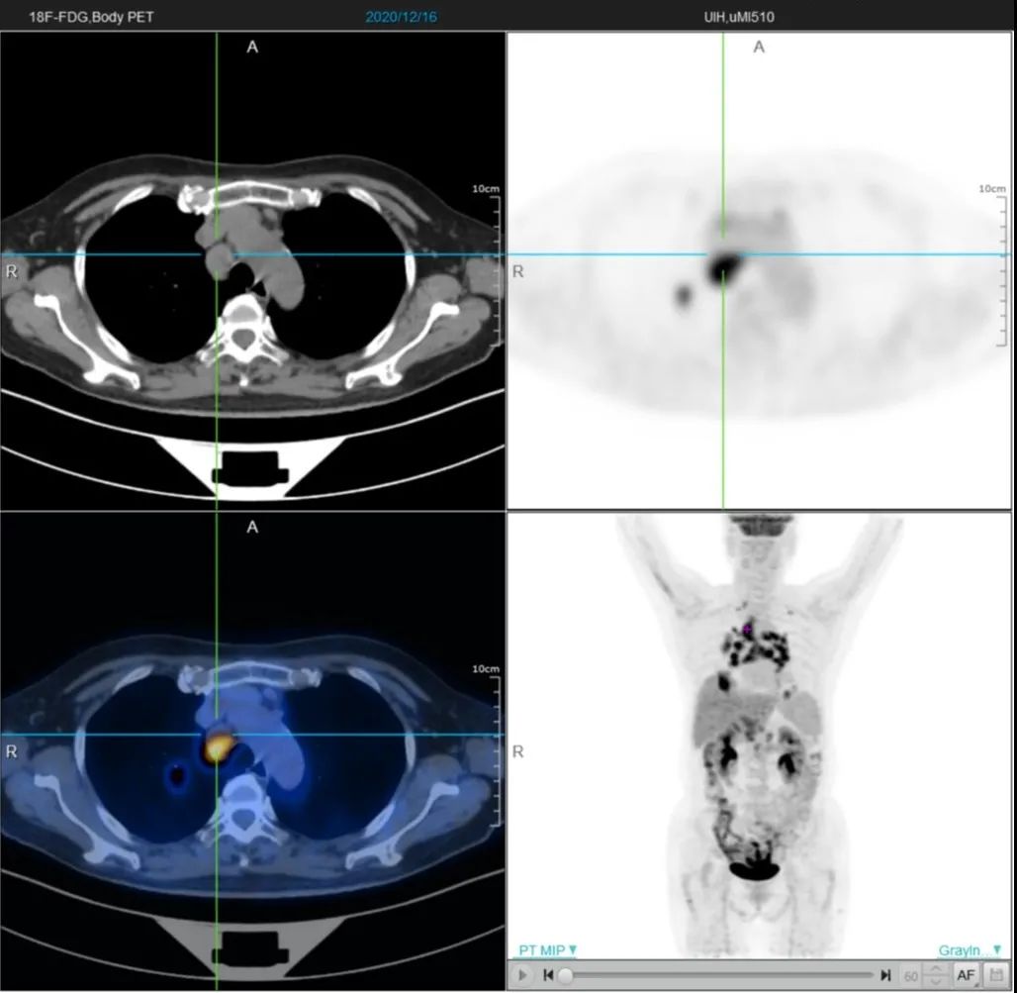This screenshot has height=993, width=1017.
Task: Click the MIP cine slider handle
Action: 566,975
